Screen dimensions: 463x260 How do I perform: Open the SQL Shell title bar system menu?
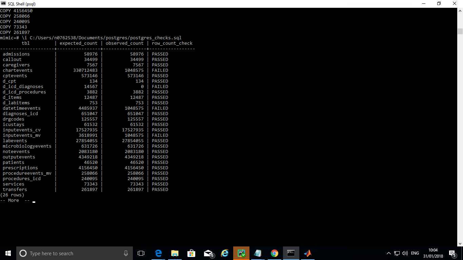[x=4, y=4]
